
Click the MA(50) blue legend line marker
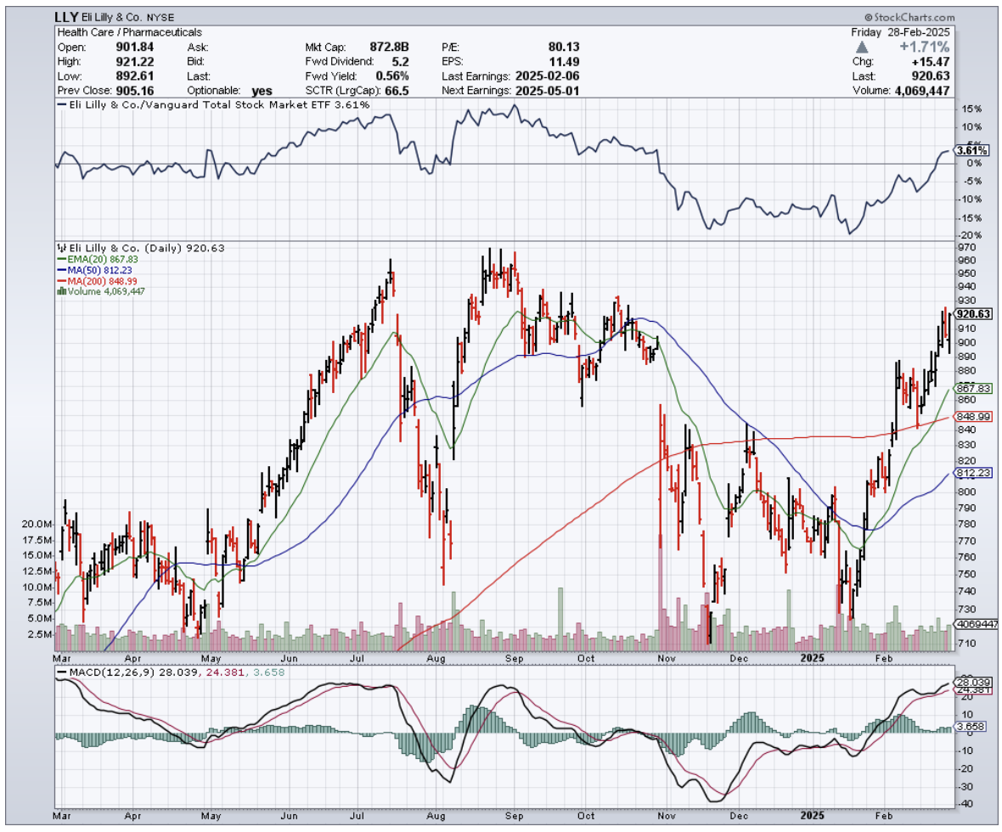(x=59, y=270)
